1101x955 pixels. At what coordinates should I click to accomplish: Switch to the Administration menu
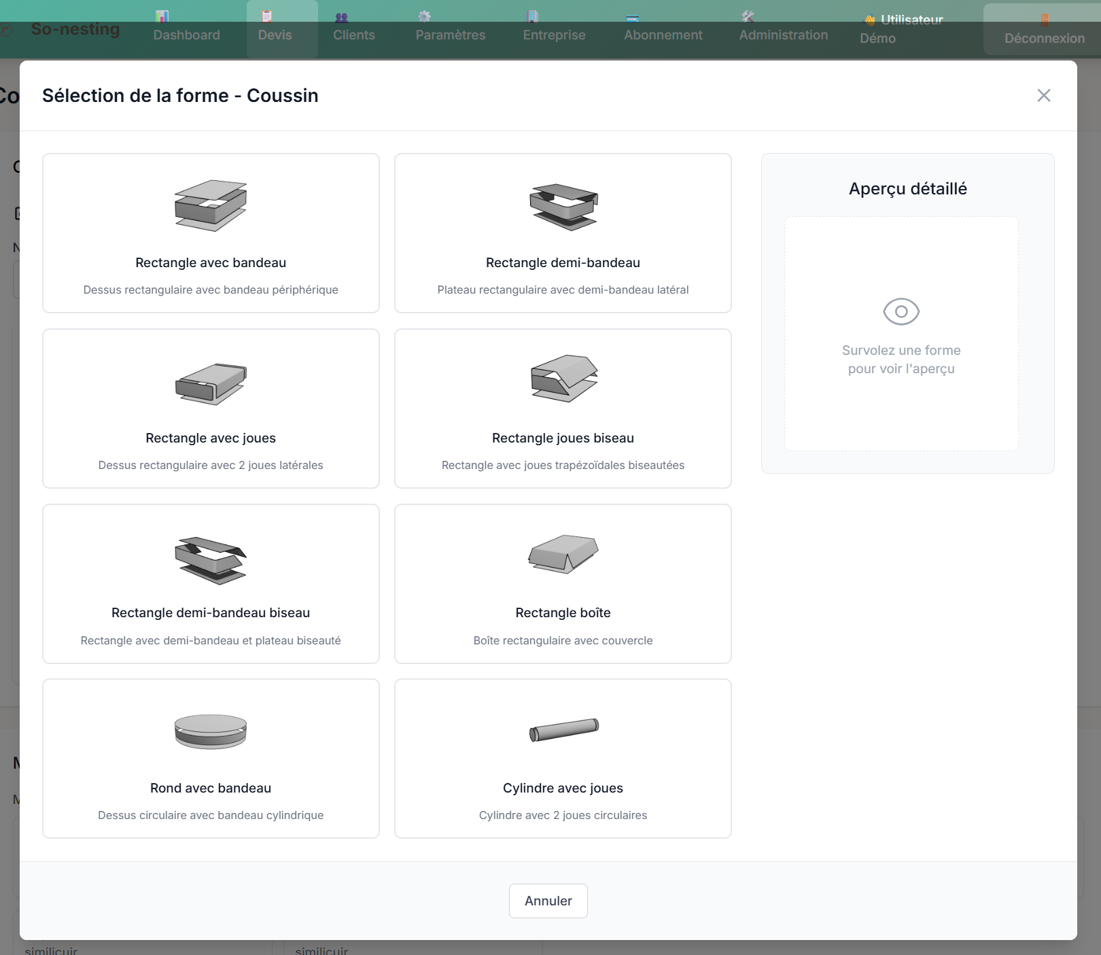pyautogui.click(x=783, y=29)
